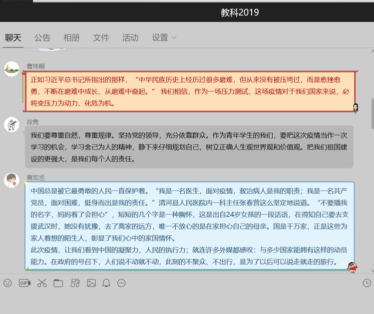The image size is (374, 314).
Task: Open the GIF recording tool
Action: (x=25, y=283)
